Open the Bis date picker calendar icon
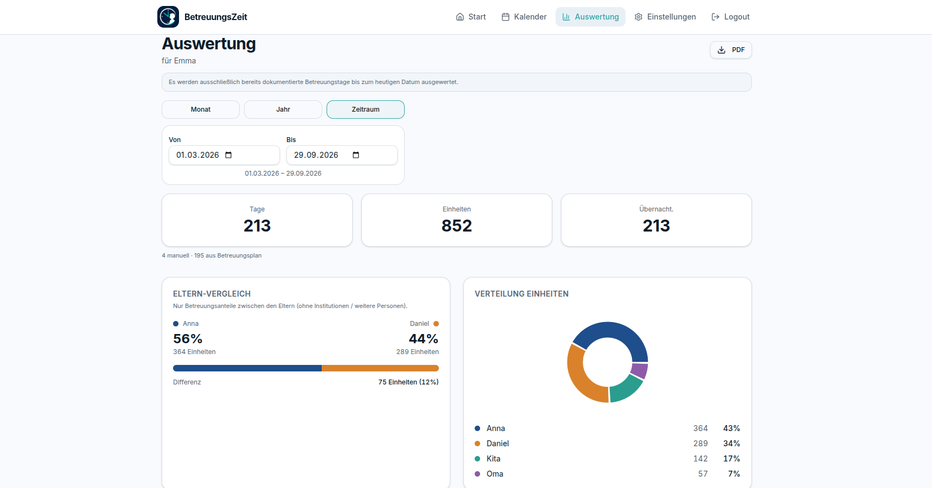The image size is (932, 488). coord(356,155)
